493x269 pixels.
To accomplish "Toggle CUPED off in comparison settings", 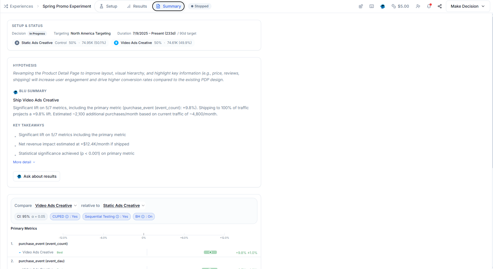I will point(65,217).
